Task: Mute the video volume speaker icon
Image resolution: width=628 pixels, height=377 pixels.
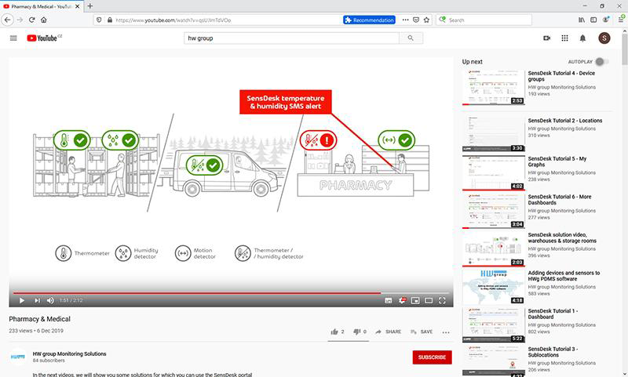Action: 50,300
